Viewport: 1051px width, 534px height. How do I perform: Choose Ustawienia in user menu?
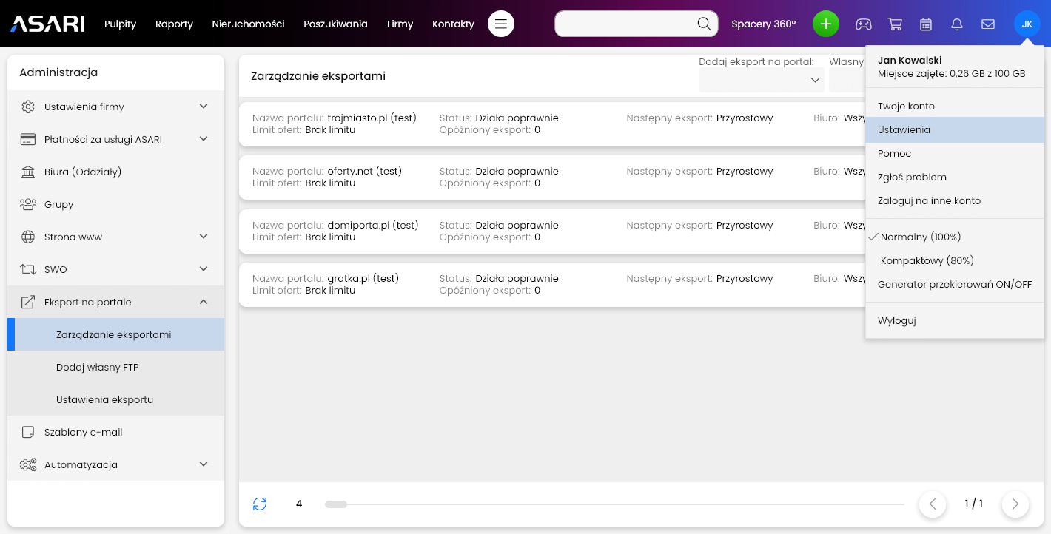click(x=904, y=129)
